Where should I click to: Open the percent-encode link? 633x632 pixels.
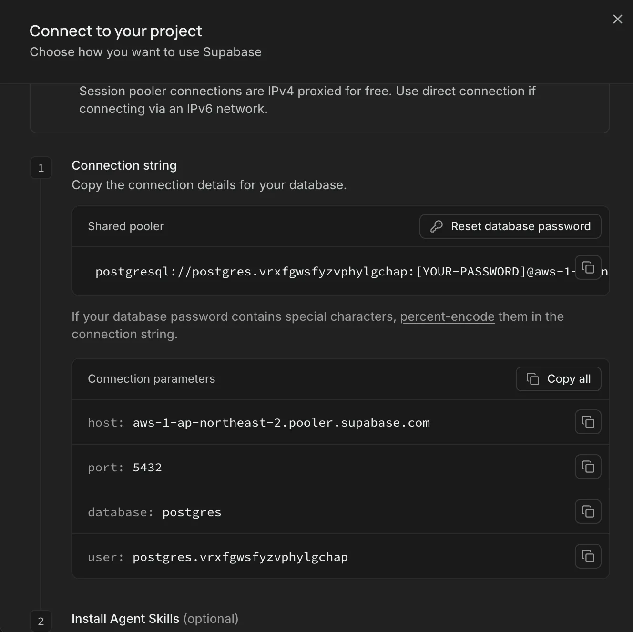(x=447, y=316)
